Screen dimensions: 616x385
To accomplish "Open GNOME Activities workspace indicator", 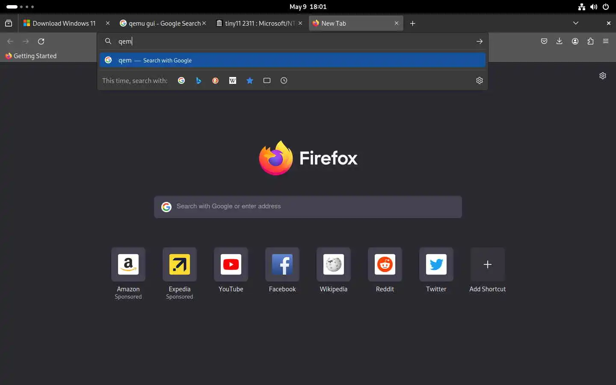I will click(x=20, y=7).
